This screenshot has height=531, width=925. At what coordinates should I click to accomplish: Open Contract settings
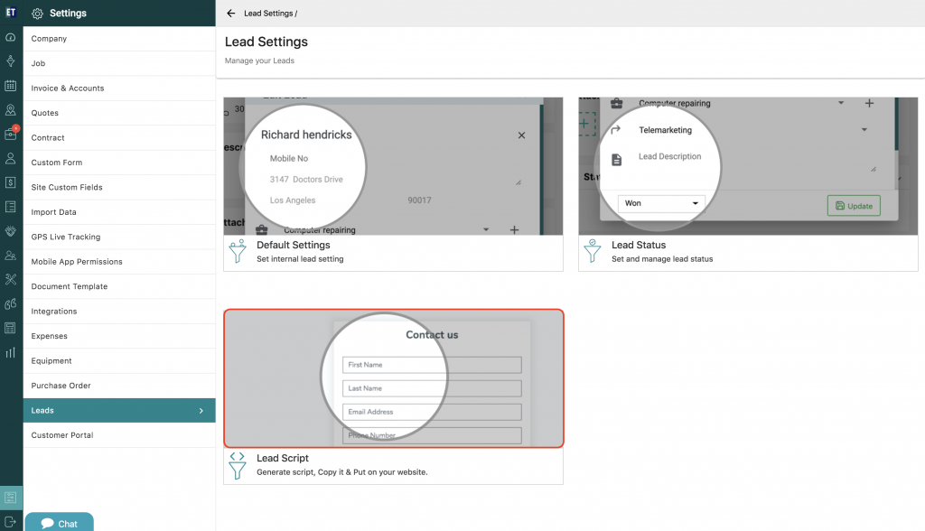click(x=119, y=137)
